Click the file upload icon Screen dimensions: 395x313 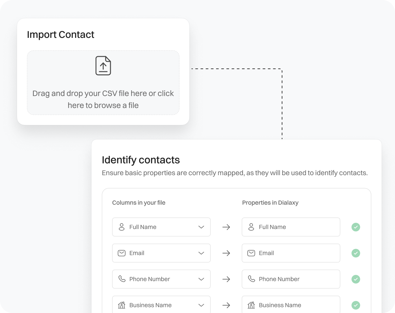103,66
